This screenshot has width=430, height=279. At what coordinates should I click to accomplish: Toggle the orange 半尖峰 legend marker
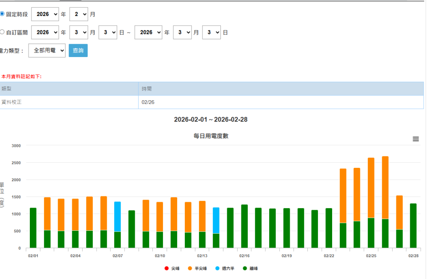point(190,269)
